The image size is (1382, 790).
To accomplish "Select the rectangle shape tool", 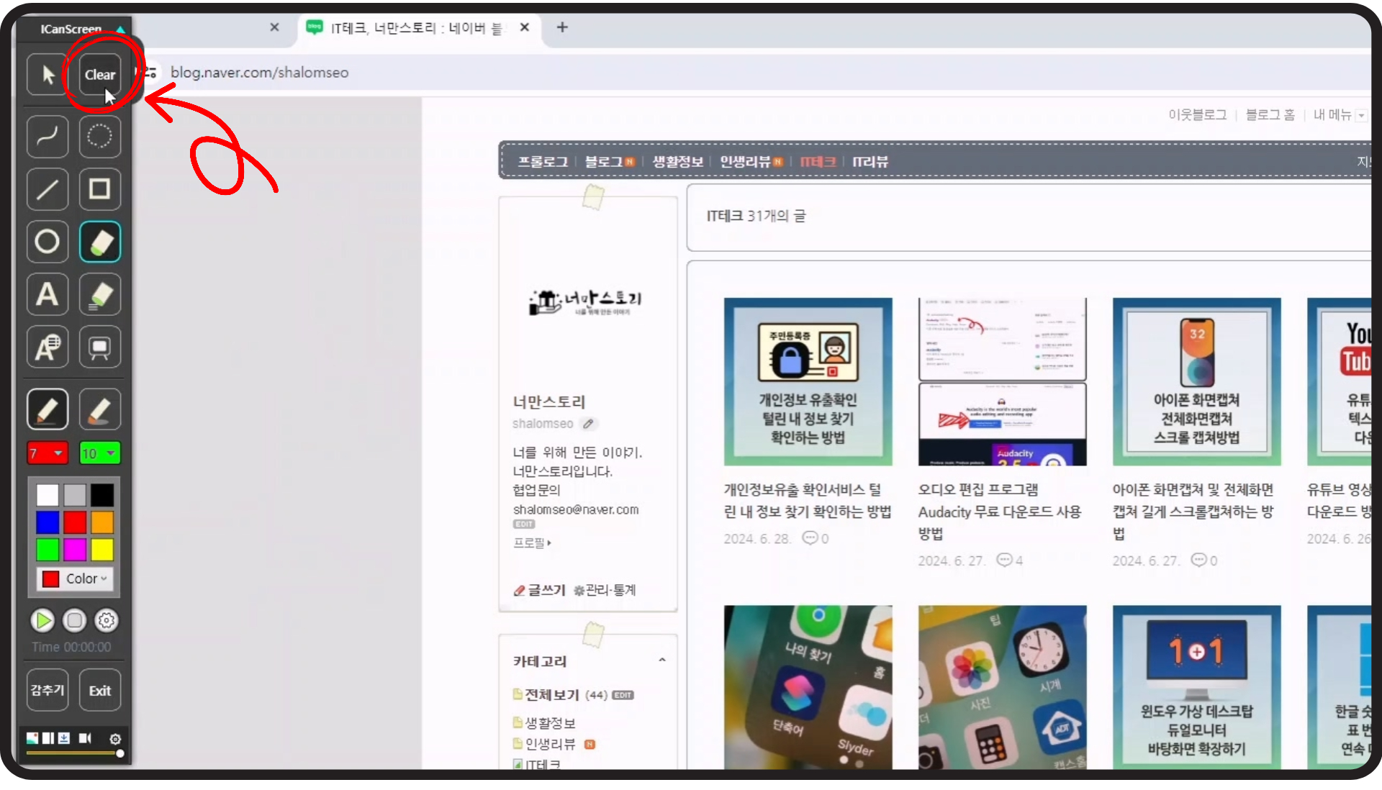I will [x=100, y=189].
